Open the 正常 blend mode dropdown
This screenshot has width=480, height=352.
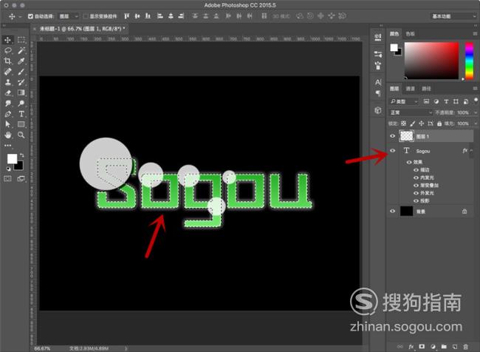click(x=411, y=112)
